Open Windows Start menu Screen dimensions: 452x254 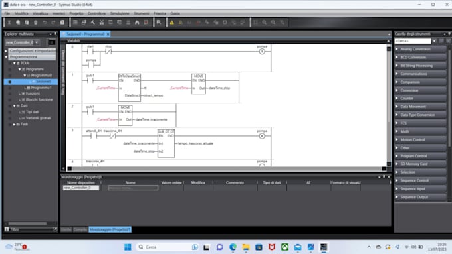coord(128,247)
